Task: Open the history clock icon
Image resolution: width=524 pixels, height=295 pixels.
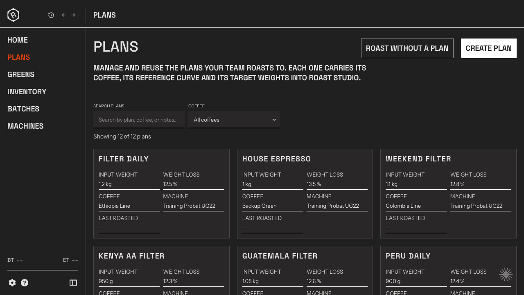Action: coord(51,15)
